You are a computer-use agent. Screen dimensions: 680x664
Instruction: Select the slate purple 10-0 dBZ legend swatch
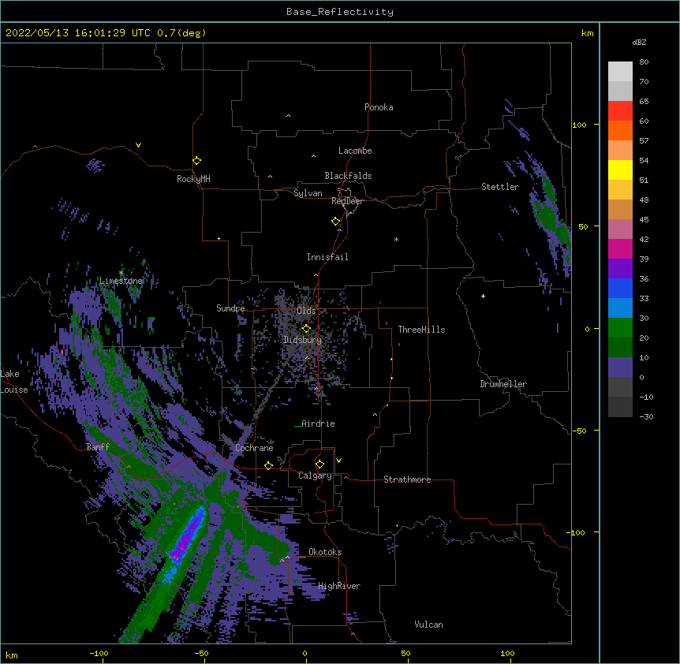click(x=620, y=367)
